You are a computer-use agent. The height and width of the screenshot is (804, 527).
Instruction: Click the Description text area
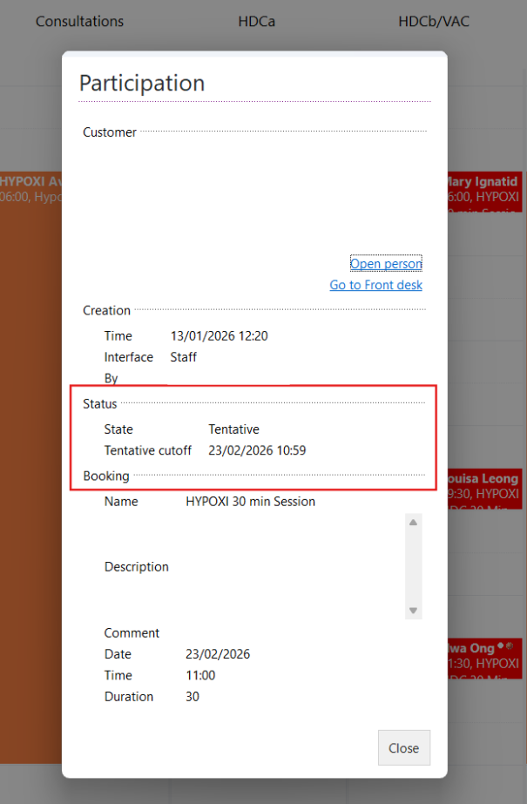pyautogui.click(x=292, y=566)
